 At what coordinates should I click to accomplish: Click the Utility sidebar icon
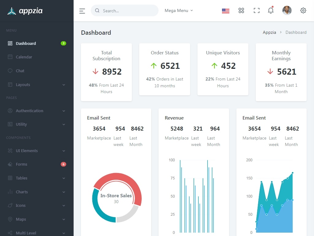(x=10, y=124)
